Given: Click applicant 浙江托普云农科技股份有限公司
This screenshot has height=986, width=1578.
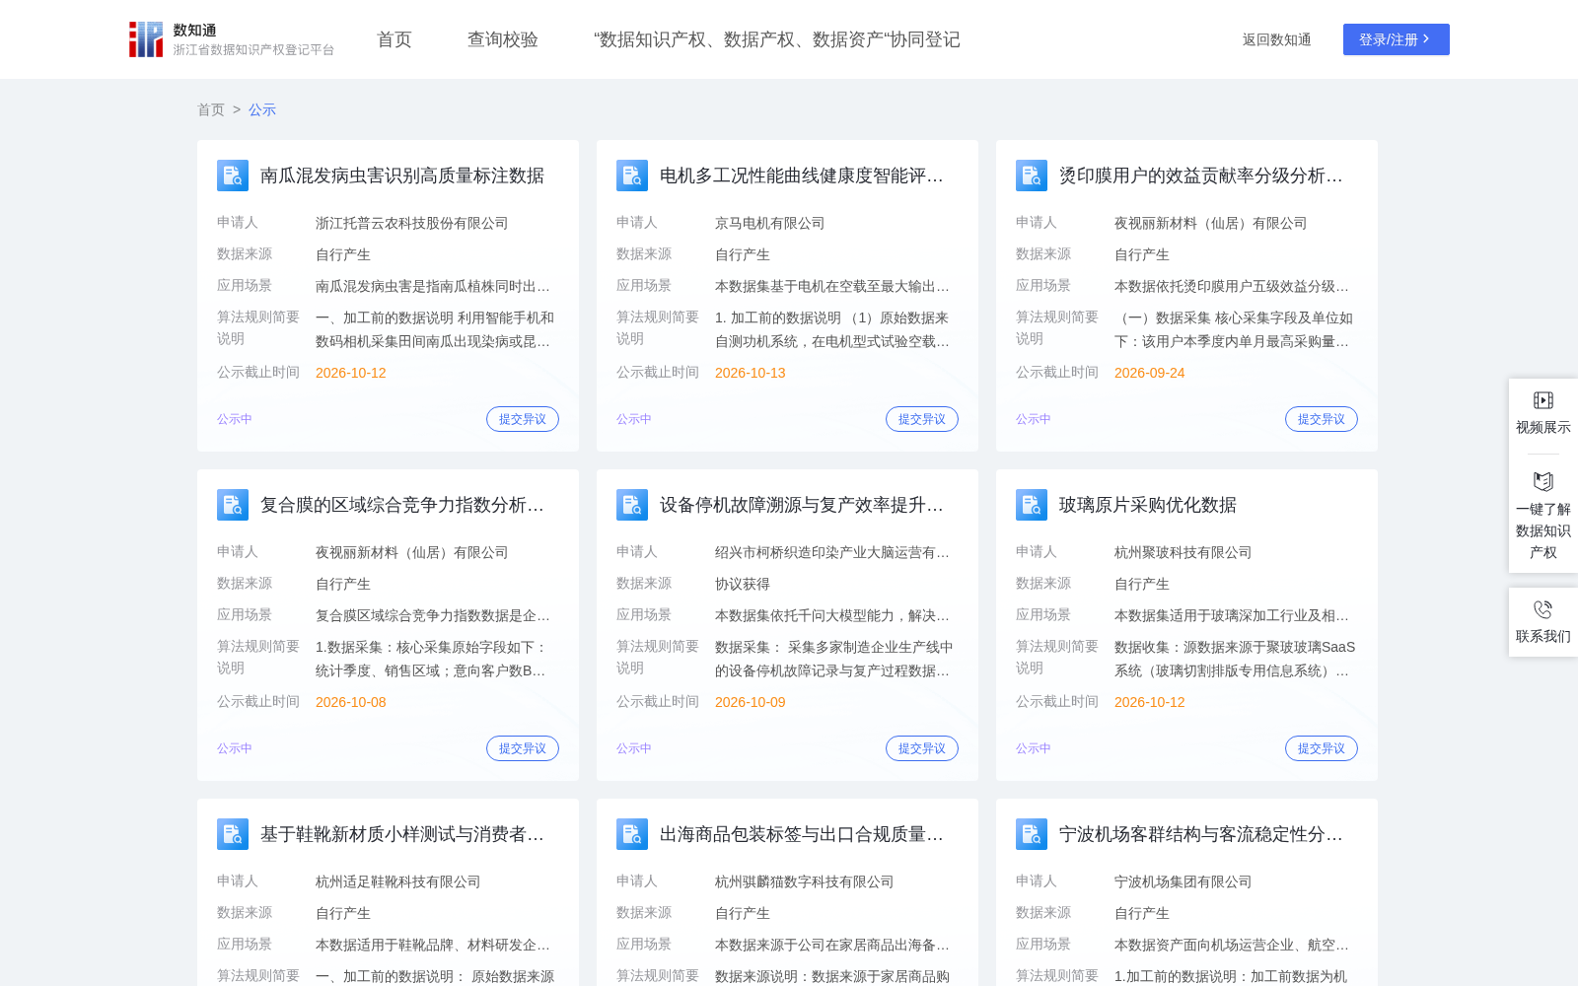Looking at the screenshot, I should pyautogui.click(x=412, y=223).
